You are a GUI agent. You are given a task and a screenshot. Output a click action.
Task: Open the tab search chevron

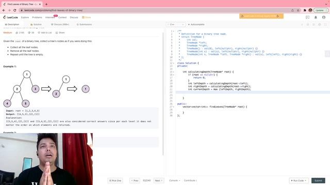point(326,4)
